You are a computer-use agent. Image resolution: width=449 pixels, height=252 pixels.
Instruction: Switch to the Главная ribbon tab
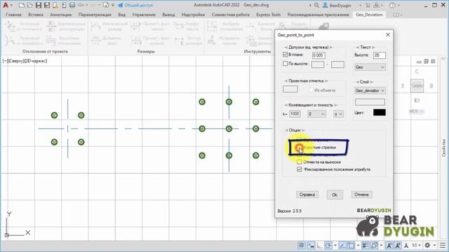click(x=14, y=15)
